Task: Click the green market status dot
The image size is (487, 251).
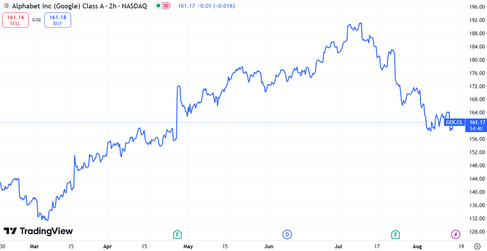Action: 158,6
